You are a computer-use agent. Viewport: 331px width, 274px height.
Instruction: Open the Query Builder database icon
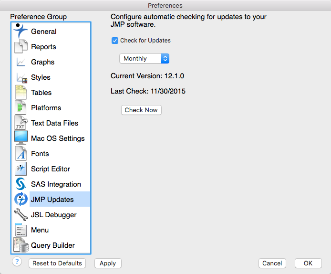21,245
